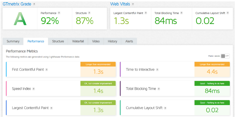
Task: Click 'Longer than recommended' above Time to Interactive value
Action: click(x=212, y=64)
